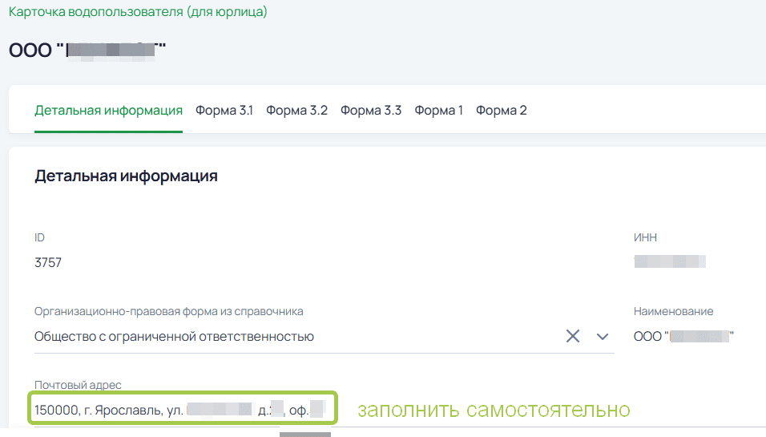Switch to the Форма 2 tab

(x=501, y=111)
